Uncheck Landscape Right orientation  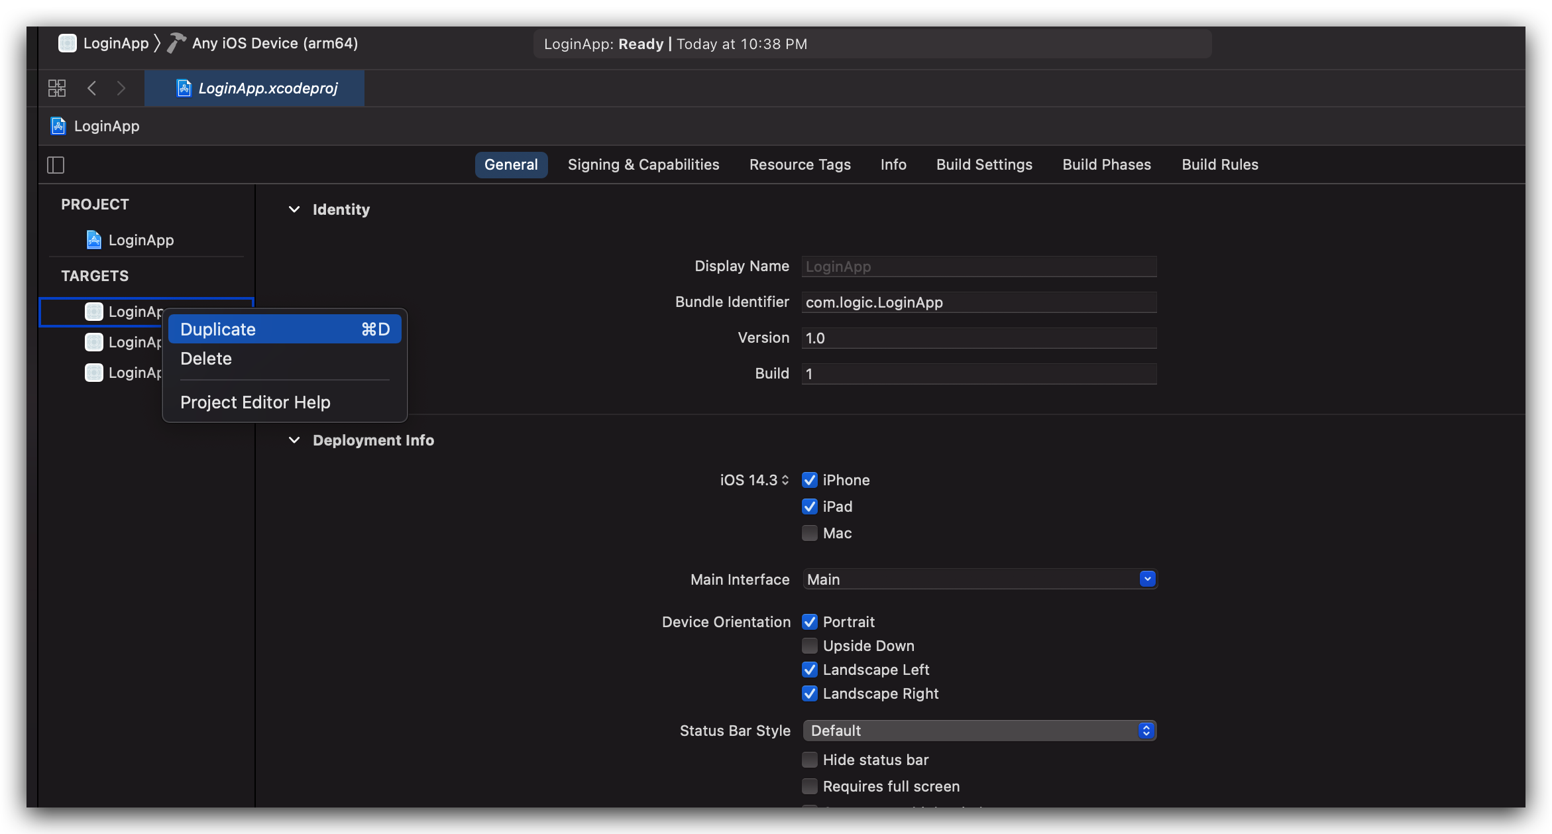810,693
